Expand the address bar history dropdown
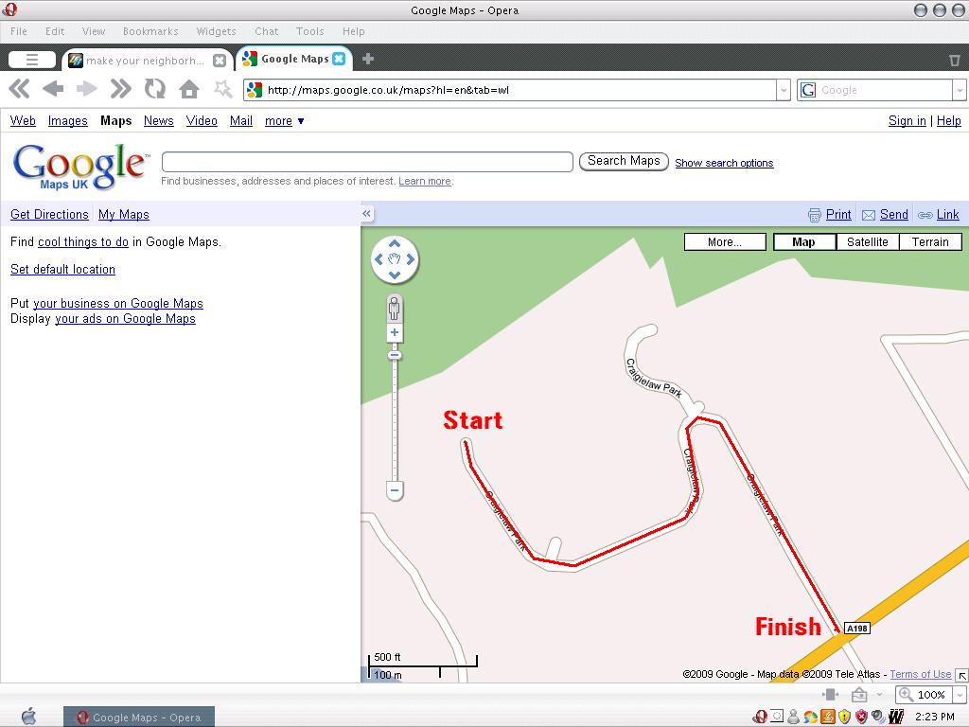The width and height of the screenshot is (969, 727). [784, 90]
